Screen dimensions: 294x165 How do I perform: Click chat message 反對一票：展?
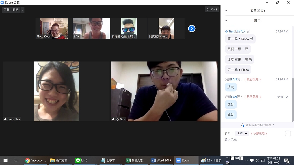coord(238,49)
